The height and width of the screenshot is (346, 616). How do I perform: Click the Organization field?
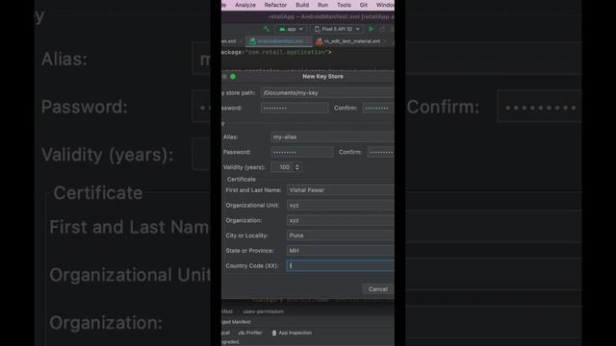[340, 220]
